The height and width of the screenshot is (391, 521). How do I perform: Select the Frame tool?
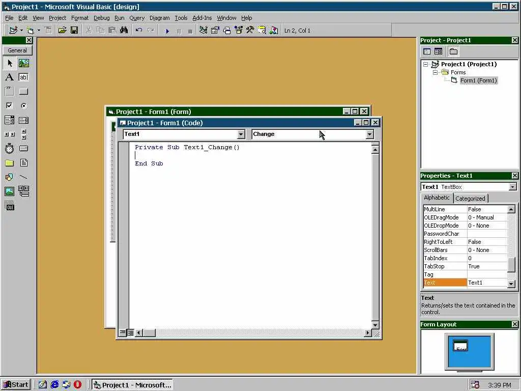[x=10, y=92]
